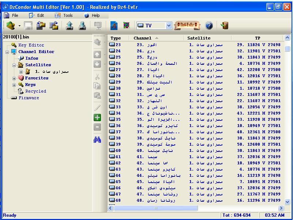The height and width of the screenshot is (220, 293).
Task: Collapse the Channel Editor tree node
Action: tap(7, 52)
